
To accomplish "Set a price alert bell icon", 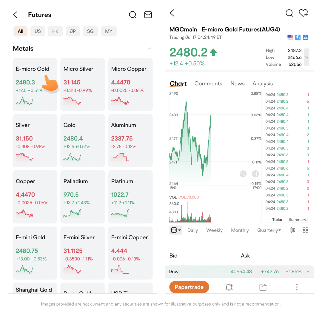I will (x=229, y=287).
